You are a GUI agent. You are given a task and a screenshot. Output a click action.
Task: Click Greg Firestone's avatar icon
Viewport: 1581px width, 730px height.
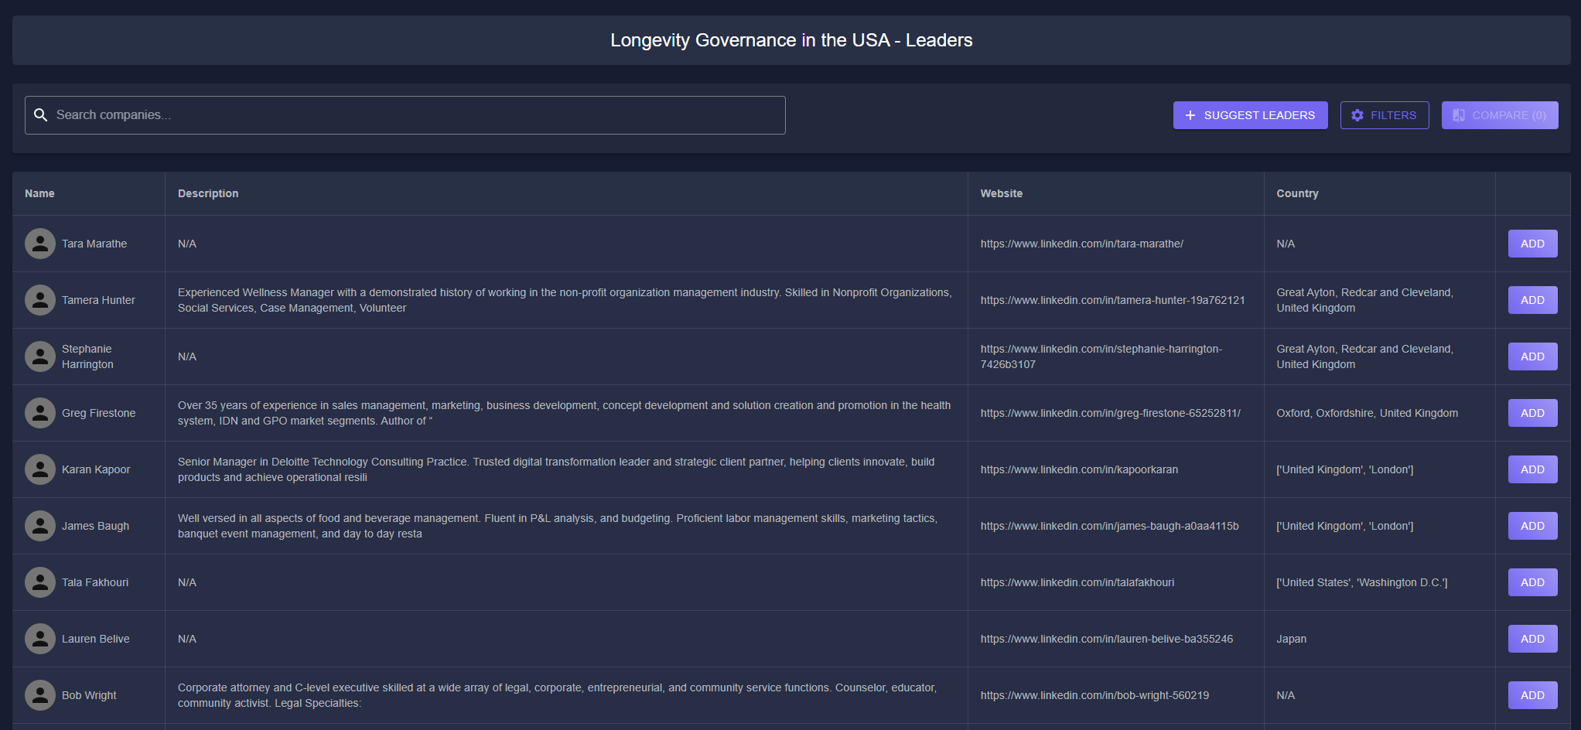click(40, 413)
